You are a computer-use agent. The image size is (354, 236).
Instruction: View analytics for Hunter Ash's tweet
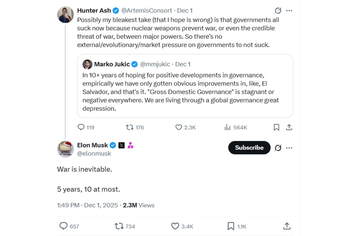point(227,127)
